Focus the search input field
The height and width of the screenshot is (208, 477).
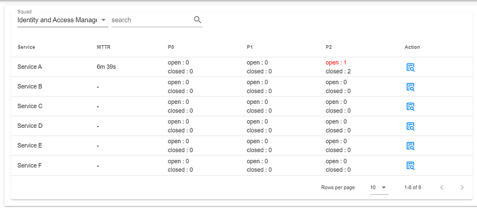pos(152,20)
